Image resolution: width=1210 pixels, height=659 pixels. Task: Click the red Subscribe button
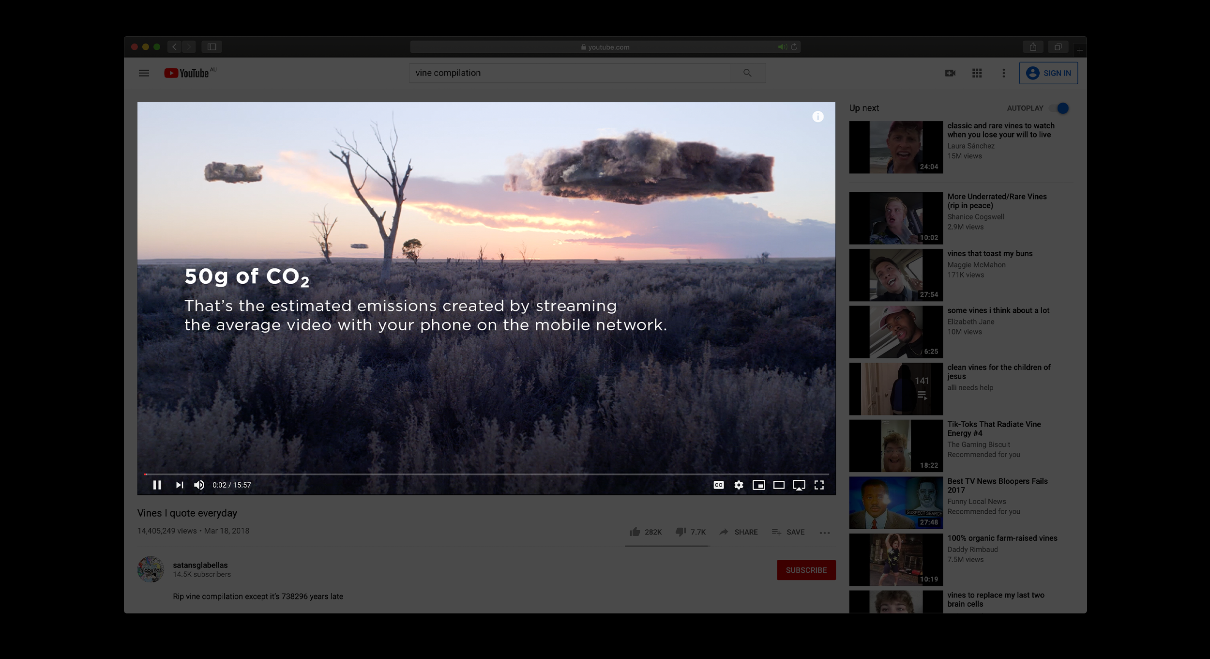(806, 570)
